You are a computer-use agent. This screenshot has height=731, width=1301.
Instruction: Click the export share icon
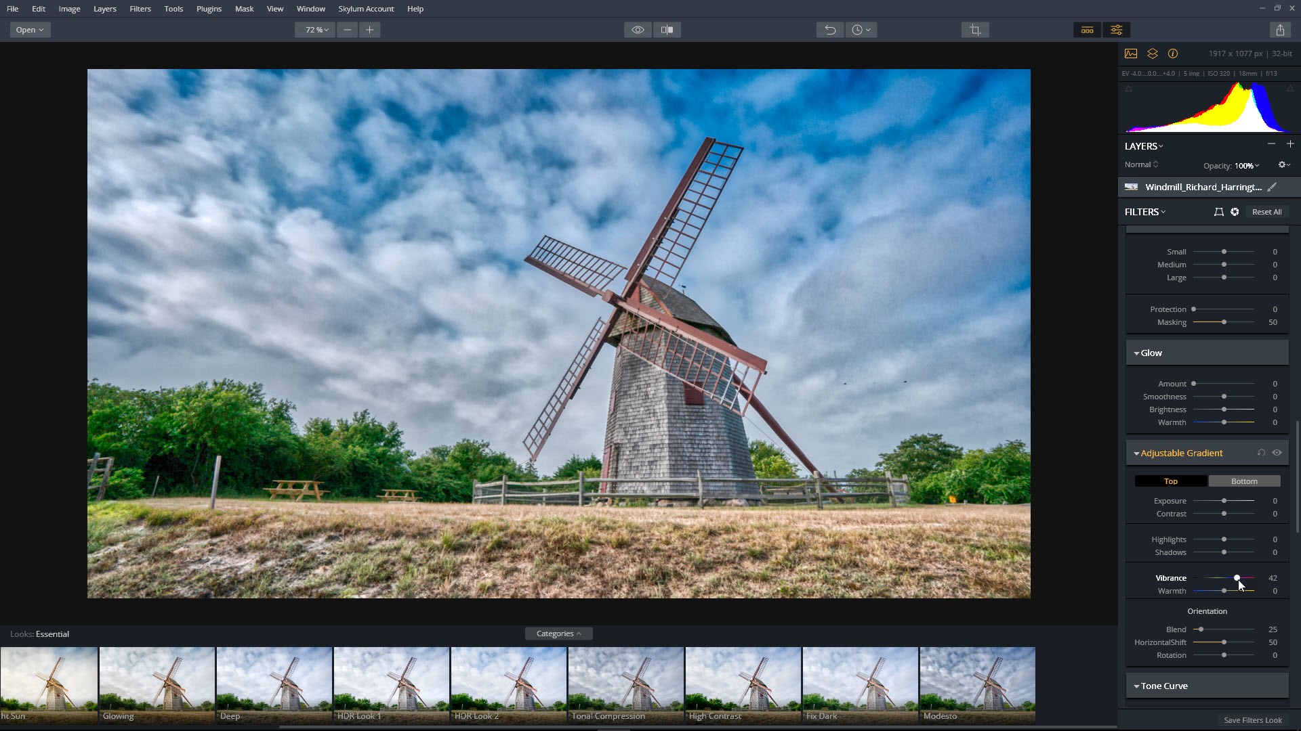1280,30
